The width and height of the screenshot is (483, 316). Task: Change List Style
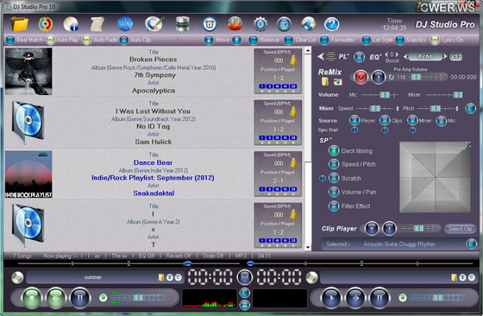point(367,40)
